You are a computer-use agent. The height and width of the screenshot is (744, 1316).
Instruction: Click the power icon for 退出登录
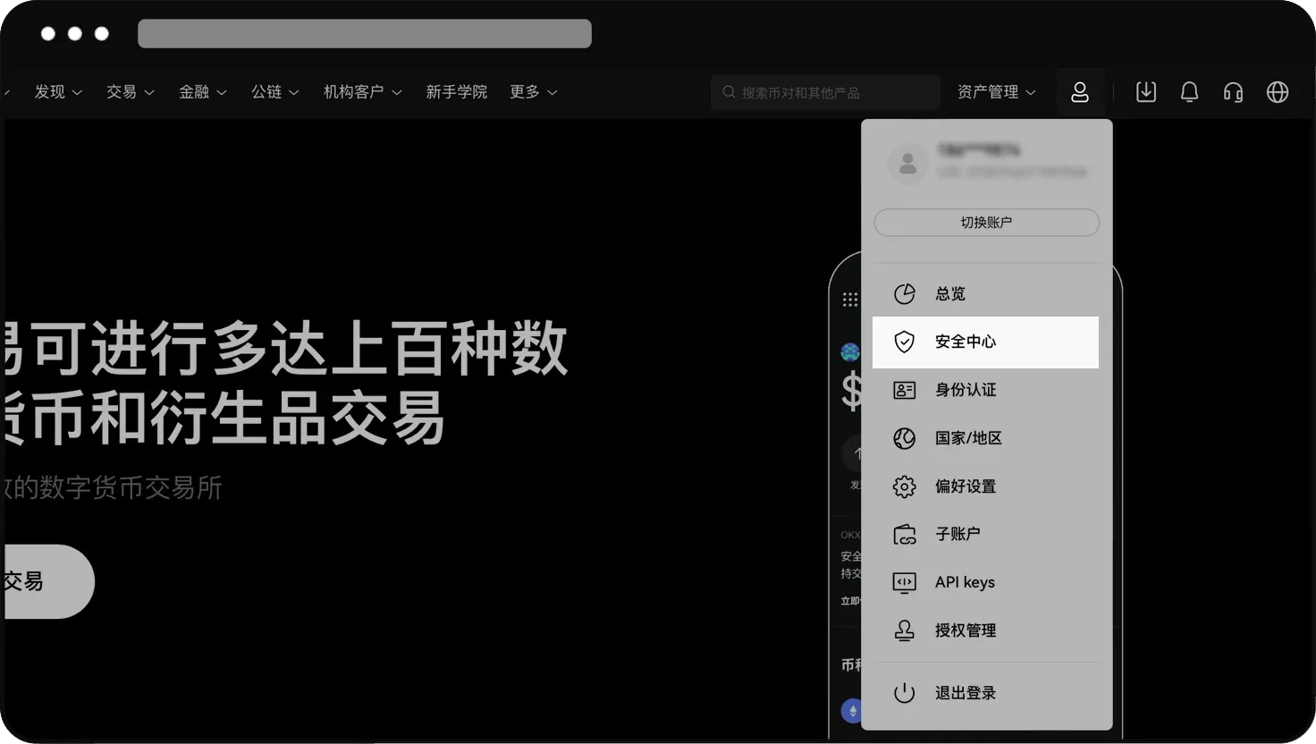[905, 693]
